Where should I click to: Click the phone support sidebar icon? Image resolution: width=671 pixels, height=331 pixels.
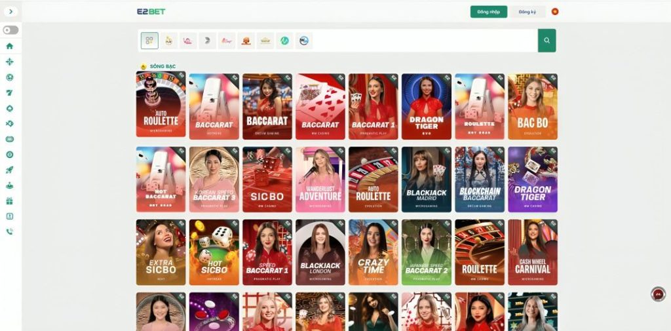coord(9,231)
